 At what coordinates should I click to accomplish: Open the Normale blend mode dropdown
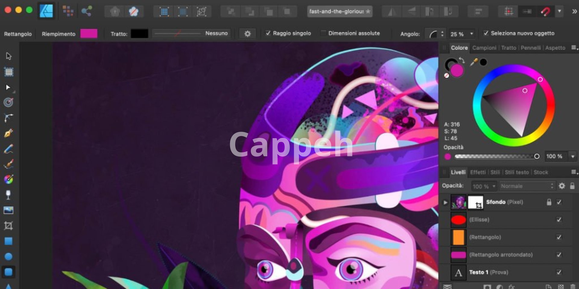click(527, 186)
